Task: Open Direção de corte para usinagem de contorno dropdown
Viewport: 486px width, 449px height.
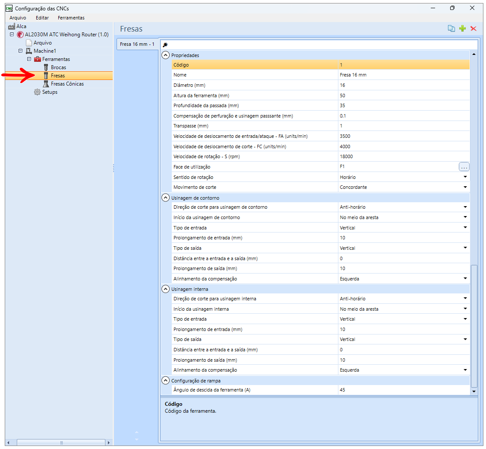Action: [x=465, y=207]
